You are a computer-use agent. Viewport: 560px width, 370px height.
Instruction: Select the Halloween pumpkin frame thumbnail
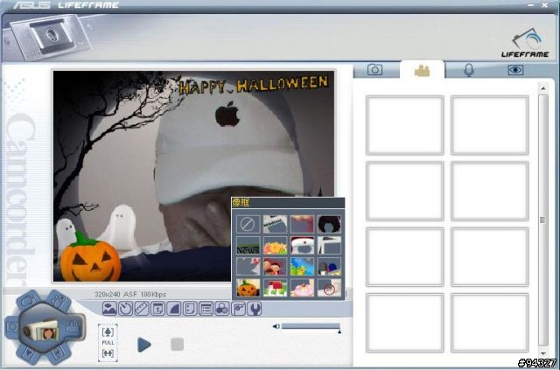click(x=248, y=288)
